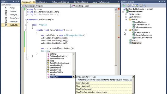Click the red error indicator above scrollbar
The height and width of the screenshot is (94, 167).
[x=119, y=9]
